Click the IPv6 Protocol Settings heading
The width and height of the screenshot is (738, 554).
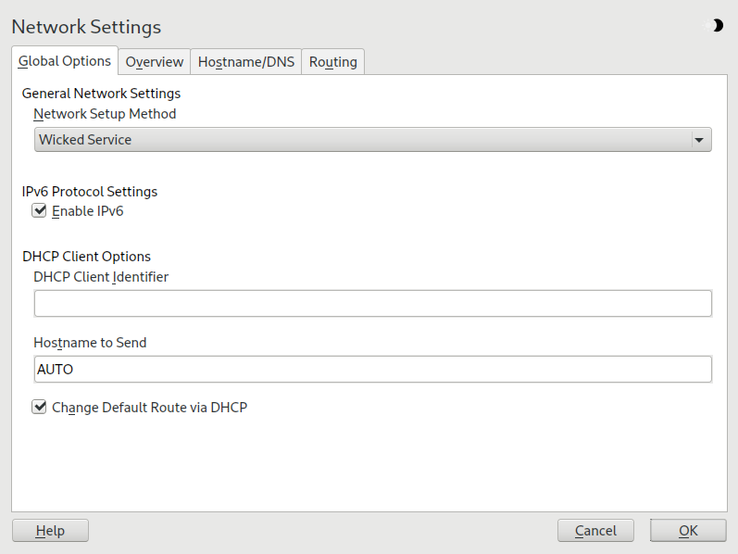pyautogui.click(x=90, y=192)
